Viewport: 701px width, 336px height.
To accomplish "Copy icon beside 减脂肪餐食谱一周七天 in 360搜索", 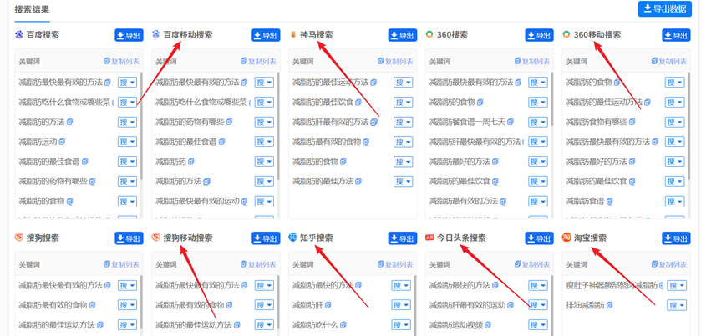I will (x=511, y=122).
